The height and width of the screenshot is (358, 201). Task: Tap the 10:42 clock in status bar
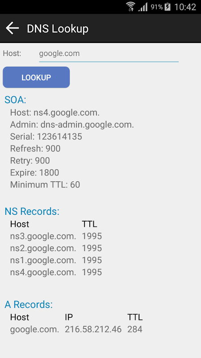point(185,7)
